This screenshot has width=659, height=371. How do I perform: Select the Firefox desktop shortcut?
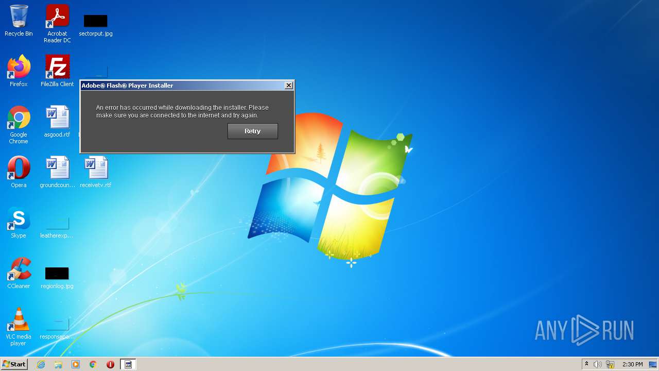point(19,71)
